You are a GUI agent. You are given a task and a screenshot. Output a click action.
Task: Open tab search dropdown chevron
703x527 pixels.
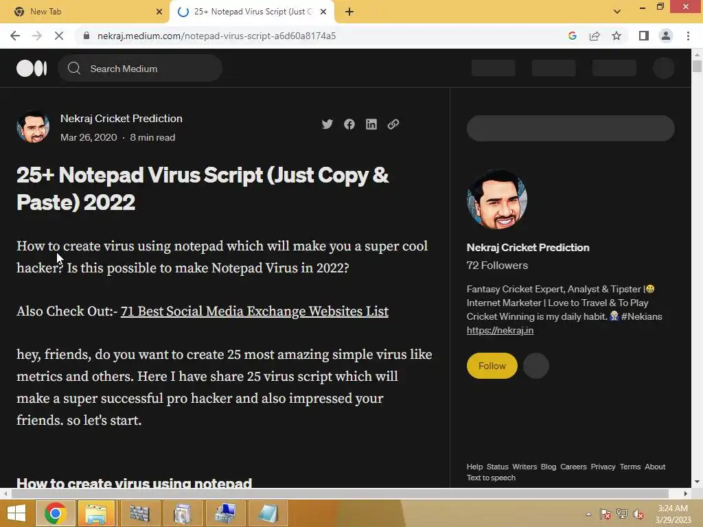(617, 12)
